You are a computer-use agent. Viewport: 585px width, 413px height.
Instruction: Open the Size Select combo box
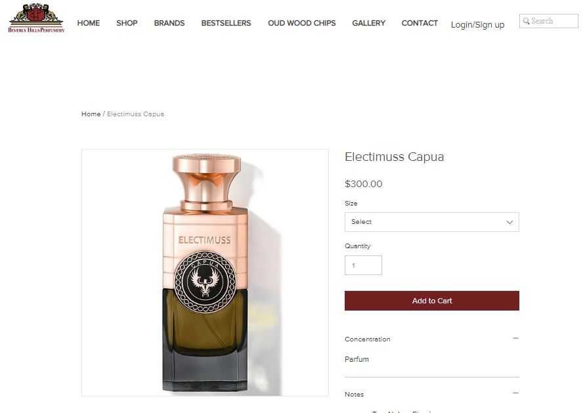[x=431, y=222]
